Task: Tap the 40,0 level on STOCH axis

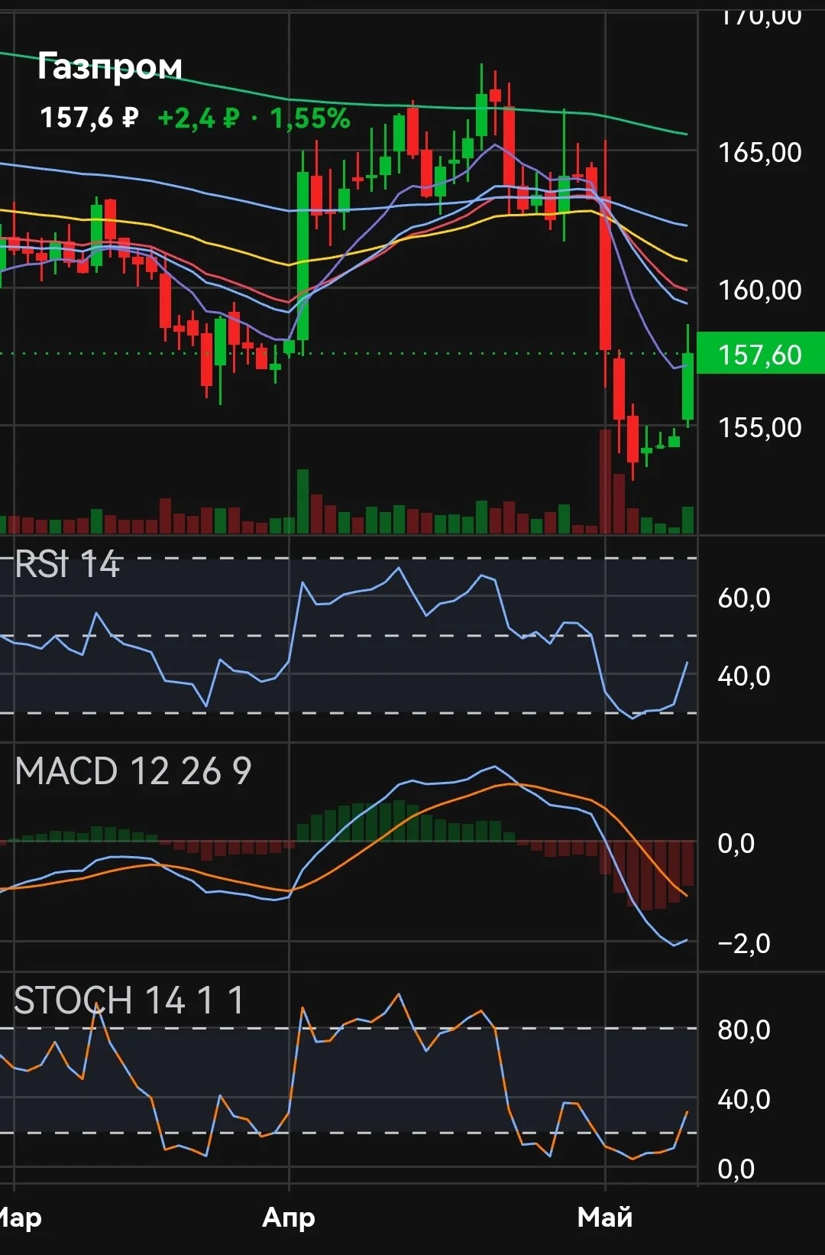Action: click(x=744, y=1099)
